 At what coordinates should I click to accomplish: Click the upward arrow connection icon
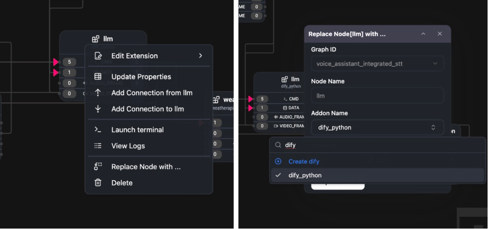click(x=98, y=93)
